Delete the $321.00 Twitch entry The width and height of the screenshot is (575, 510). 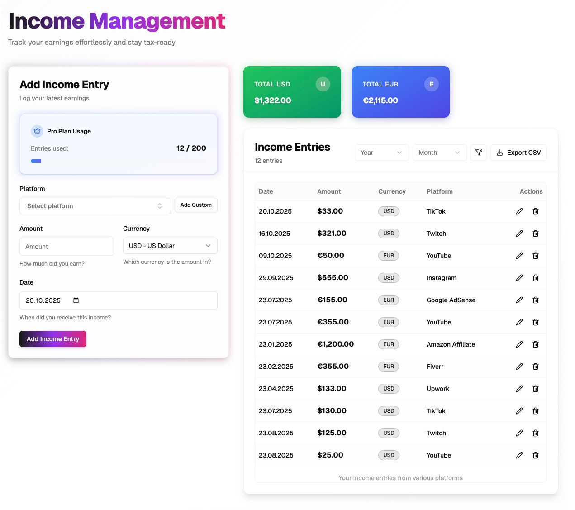(535, 234)
